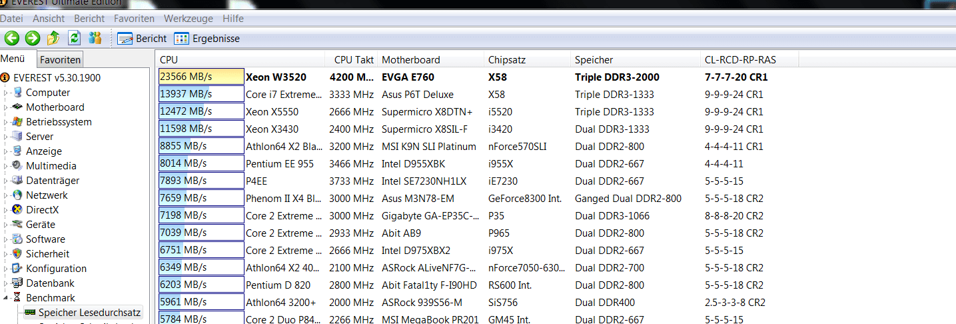Screen dimensions: 956x324
Task: Select the Supermicro X8SIL-F cell
Action: pyautogui.click(x=424, y=129)
